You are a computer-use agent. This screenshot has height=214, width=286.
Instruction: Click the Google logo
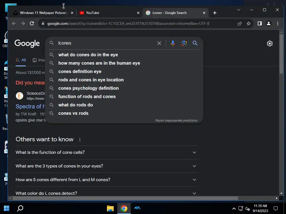[x=27, y=43]
